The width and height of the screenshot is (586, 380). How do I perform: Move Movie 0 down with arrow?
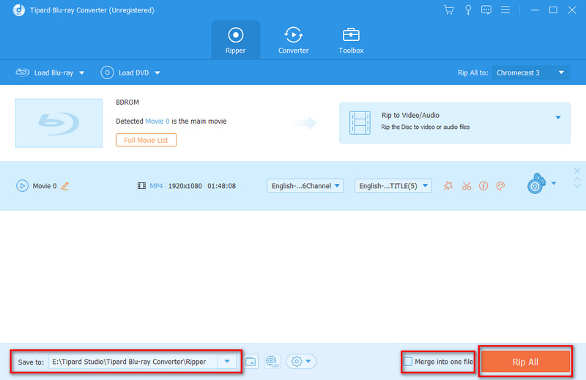(577, 186)
